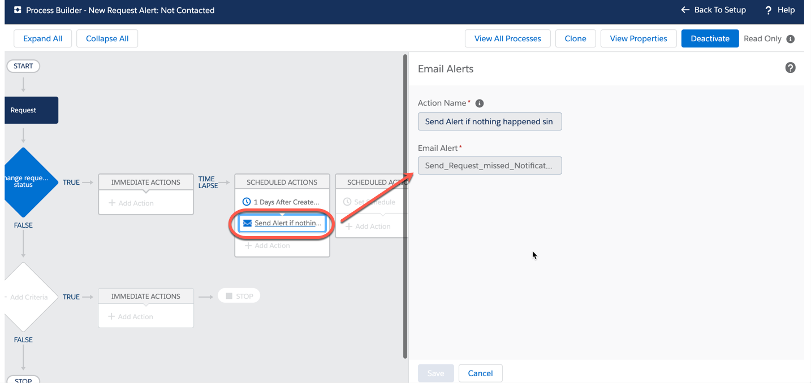This screenshot has width=811, height=383.
Task: Click the info icon next to Action Name
Action: [479, 103]
